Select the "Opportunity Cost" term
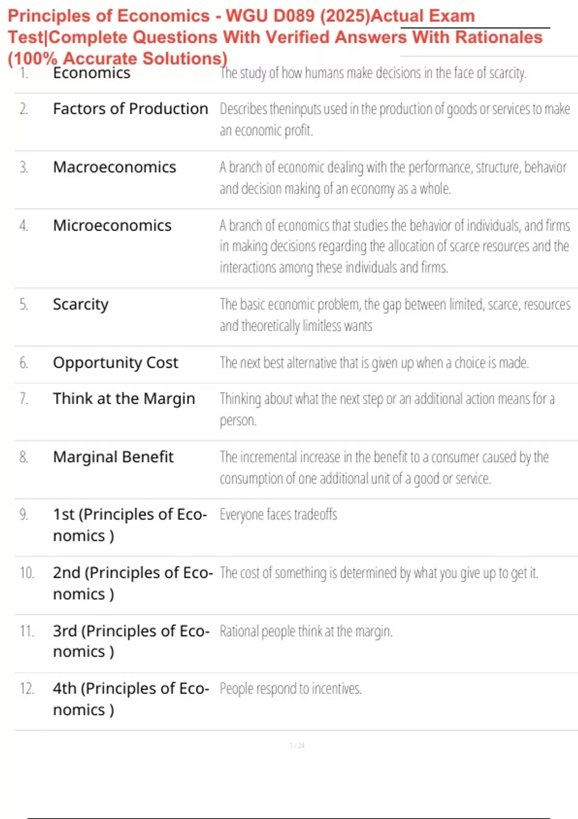The width and height of the screenshot is (578, 819). (116, 363)
